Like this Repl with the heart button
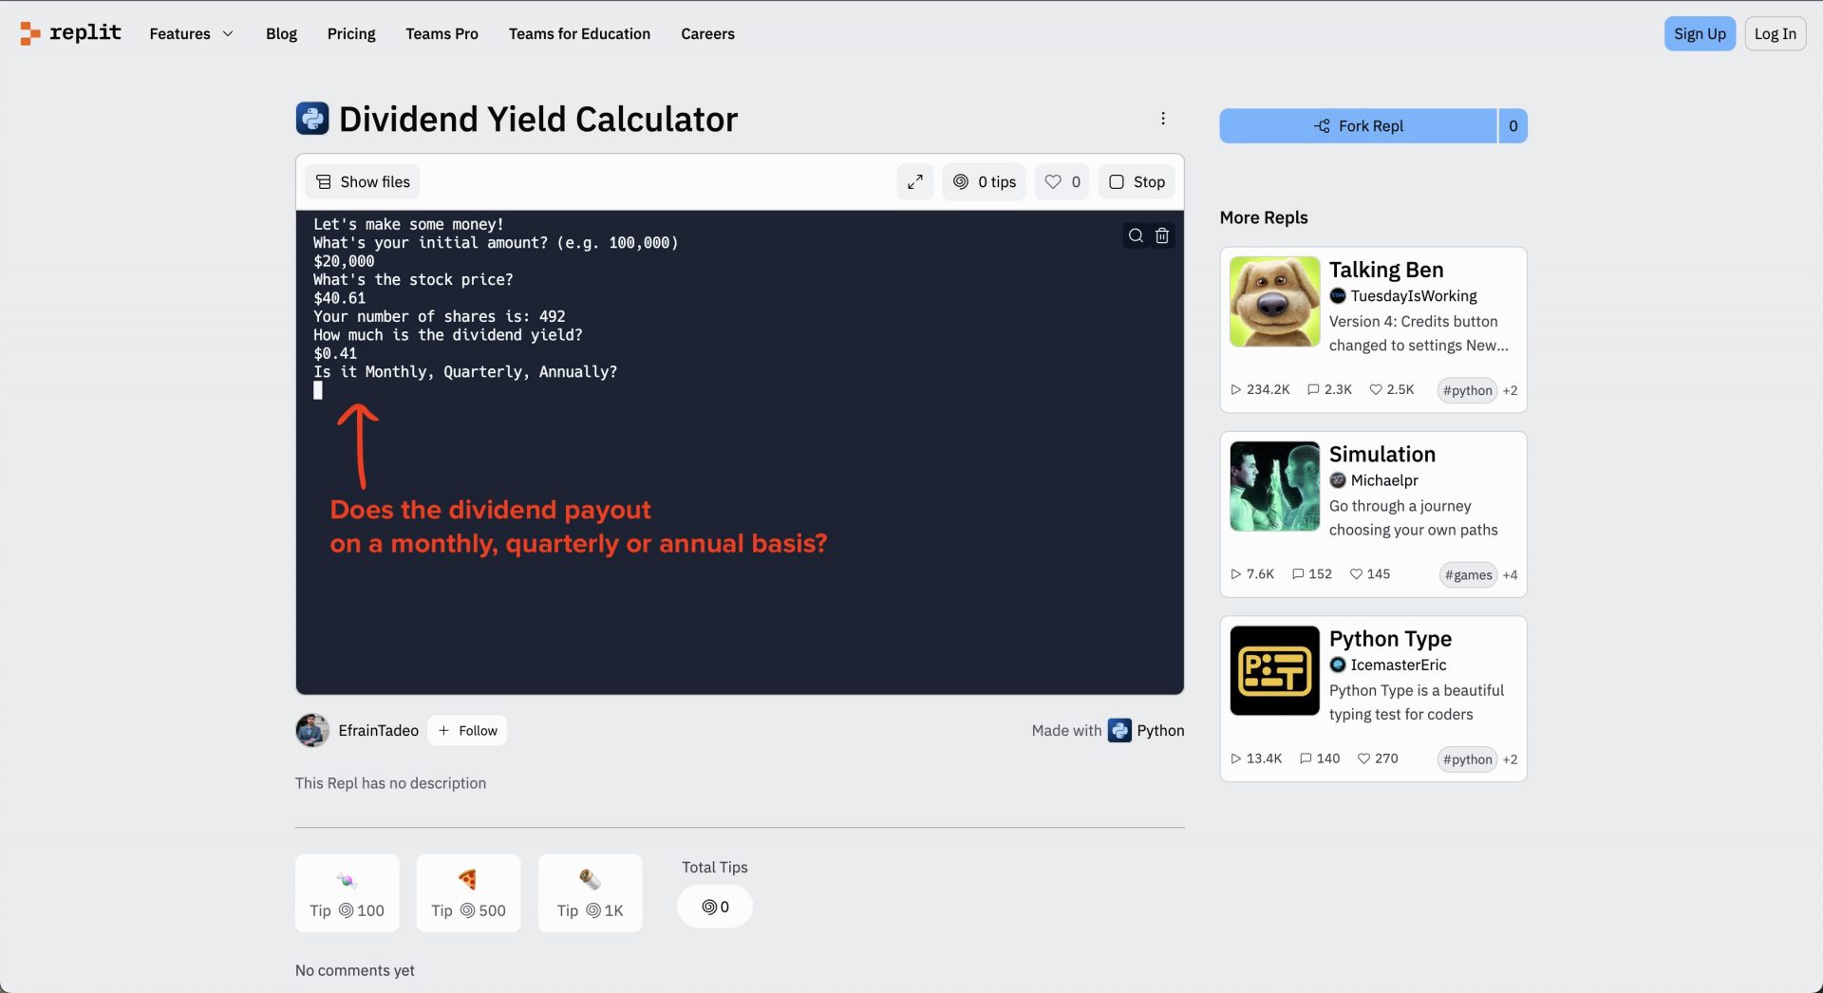Screen dimensions: 1823x993 [x=1062, y=181]
